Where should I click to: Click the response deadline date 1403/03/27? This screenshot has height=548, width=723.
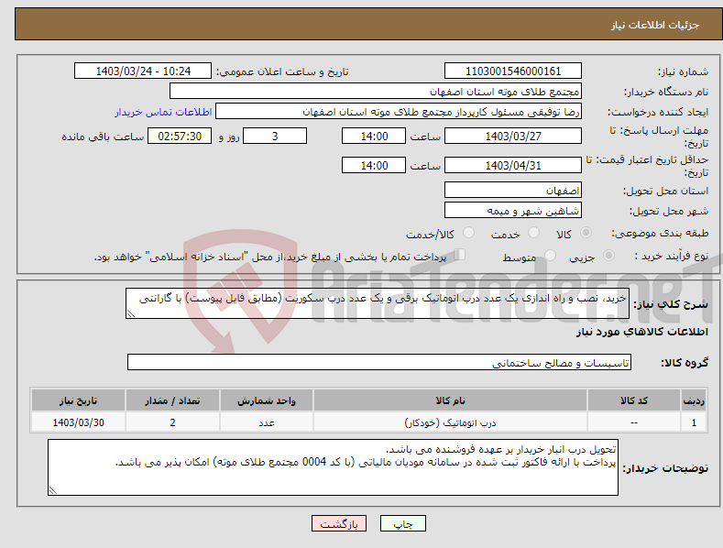(513, 136)
